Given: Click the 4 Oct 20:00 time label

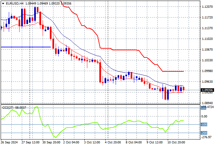Looking at the screenshot, I should tap(112, 142).
